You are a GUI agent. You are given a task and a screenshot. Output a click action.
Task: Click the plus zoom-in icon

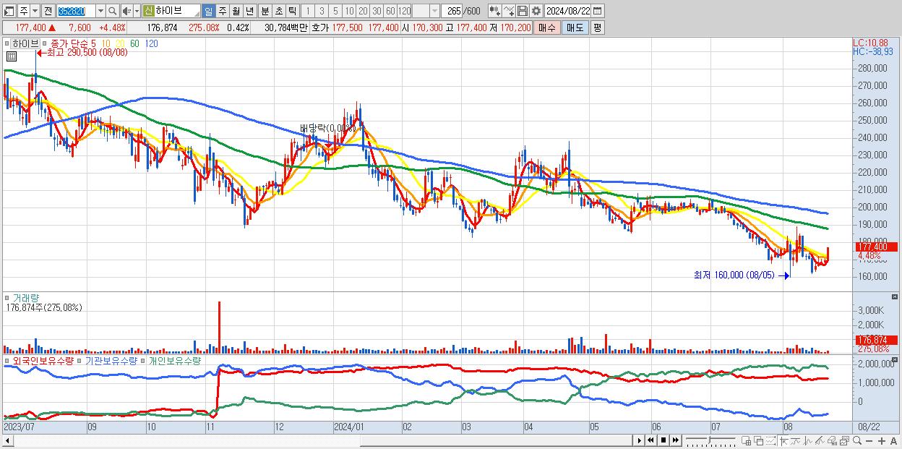point(881,441)
